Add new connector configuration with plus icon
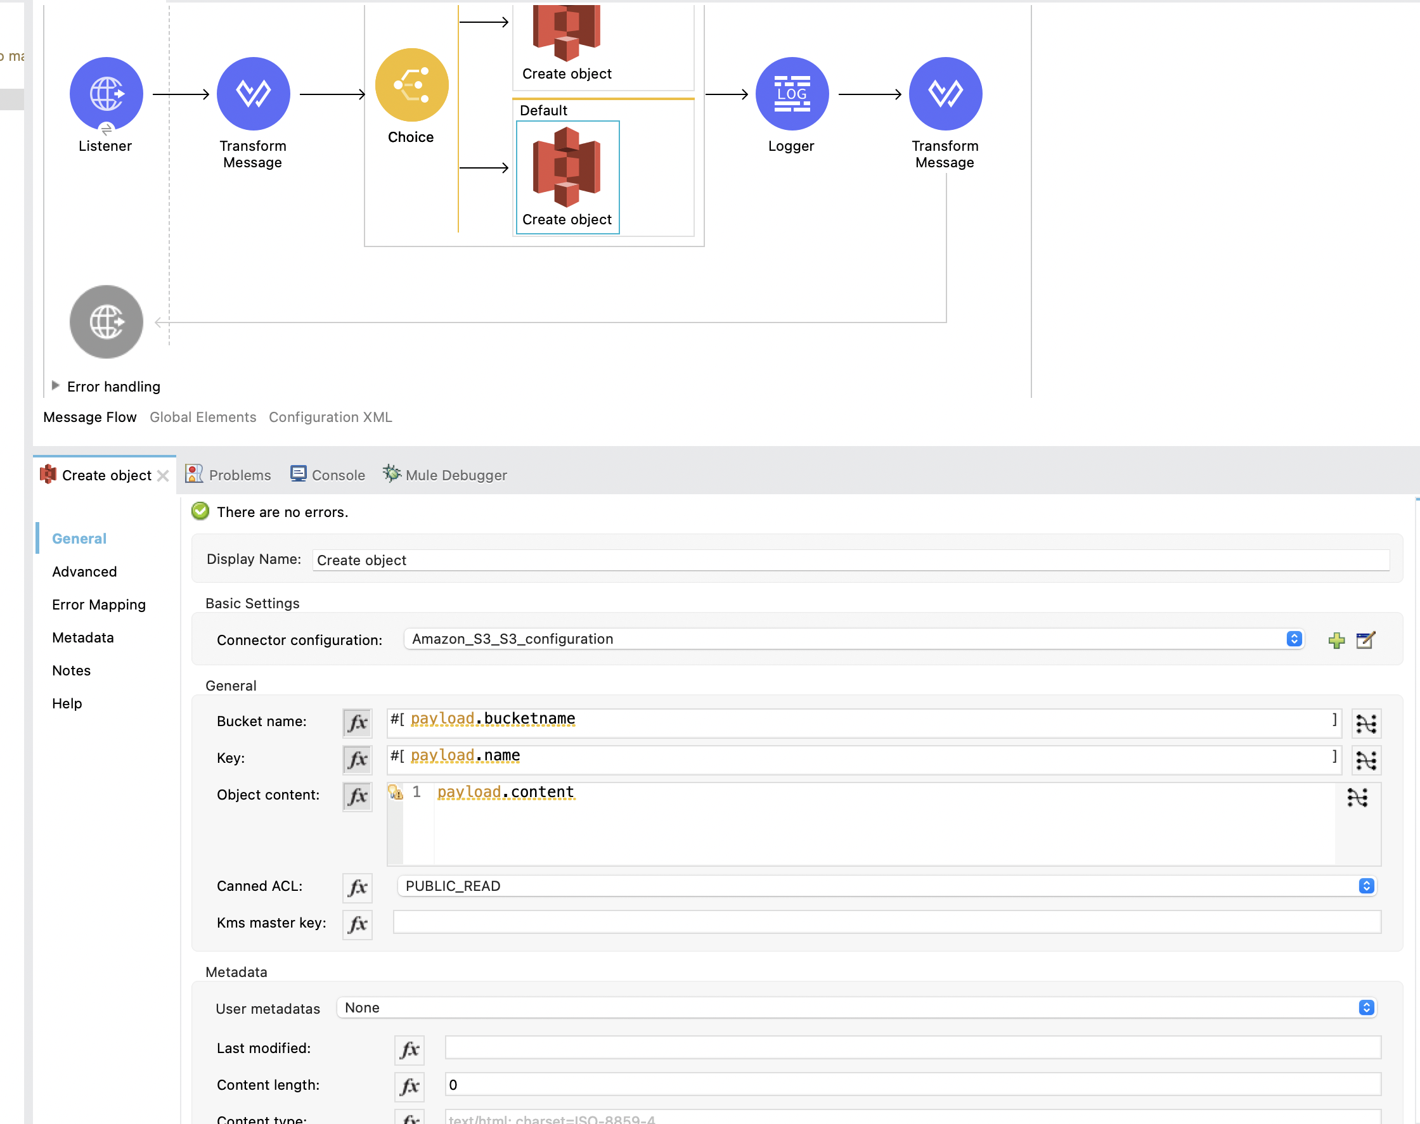 [1336, 640]
